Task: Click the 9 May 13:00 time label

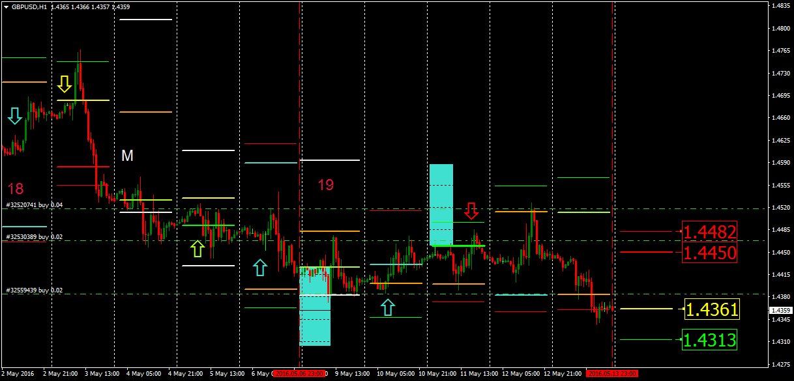Action: [352, 374]
